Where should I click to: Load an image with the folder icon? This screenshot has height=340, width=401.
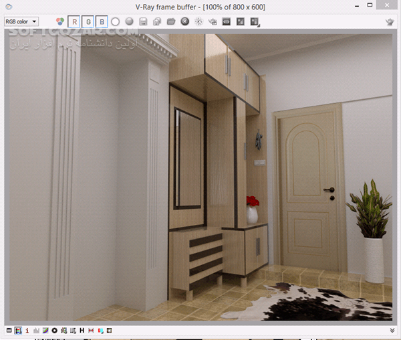click(170, 21)
